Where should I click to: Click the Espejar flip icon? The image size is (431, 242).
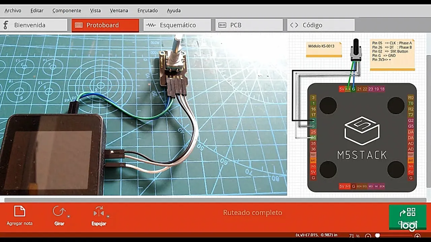99,212
